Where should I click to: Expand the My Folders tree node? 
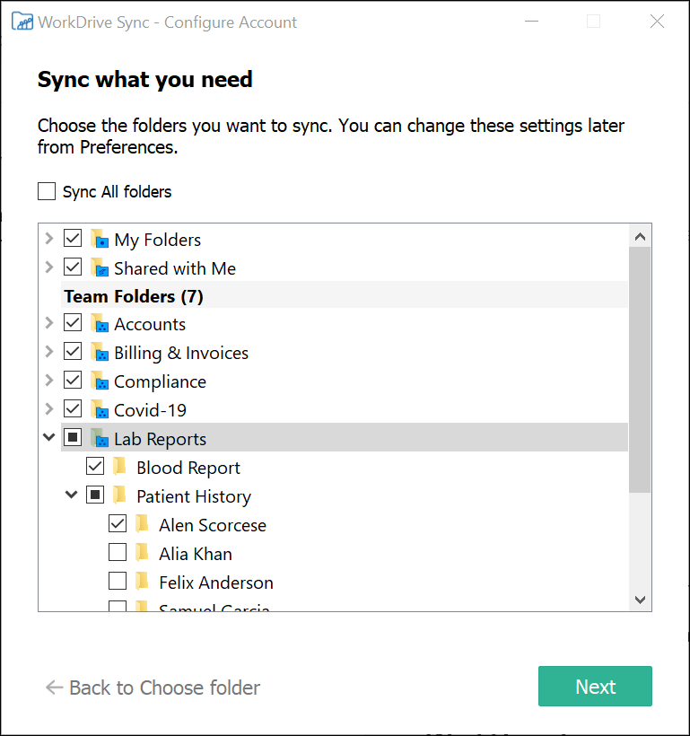click(49, 238)
